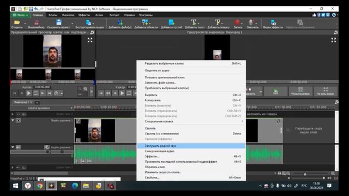Adjust Audio track 1 pan slider

pyautogui.click(x=62, y=152)
